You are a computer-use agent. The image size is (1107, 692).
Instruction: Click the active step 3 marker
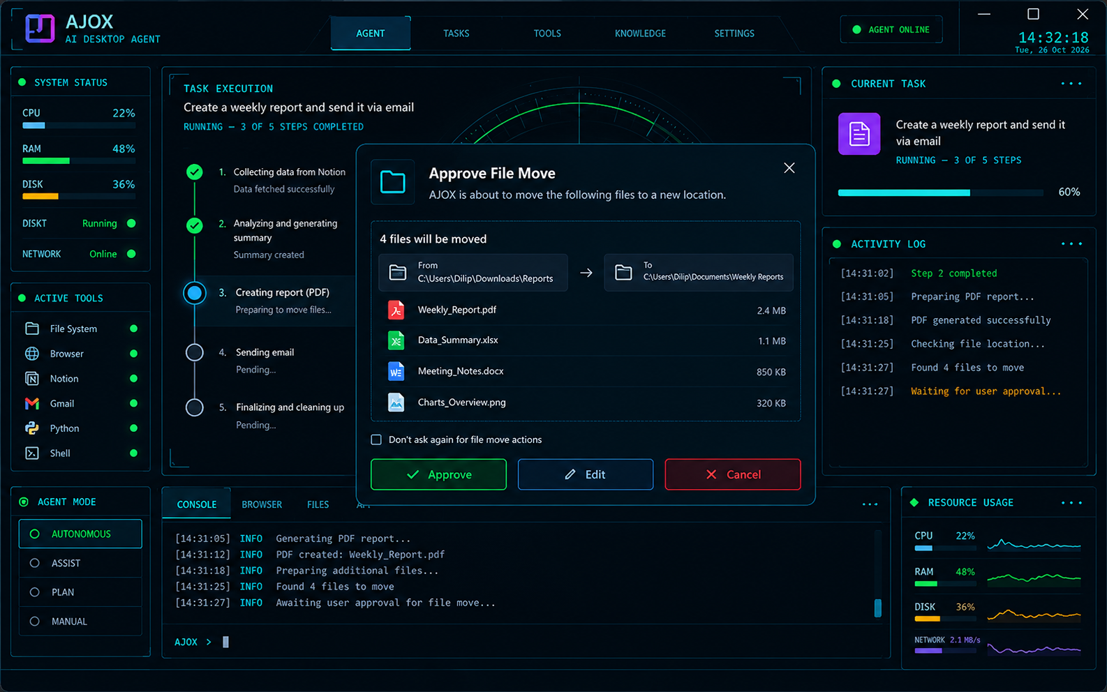tap(195, 293)
